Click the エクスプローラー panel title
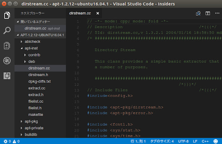The height and width of the screenshot is (144, 222). tap(32, 13)
